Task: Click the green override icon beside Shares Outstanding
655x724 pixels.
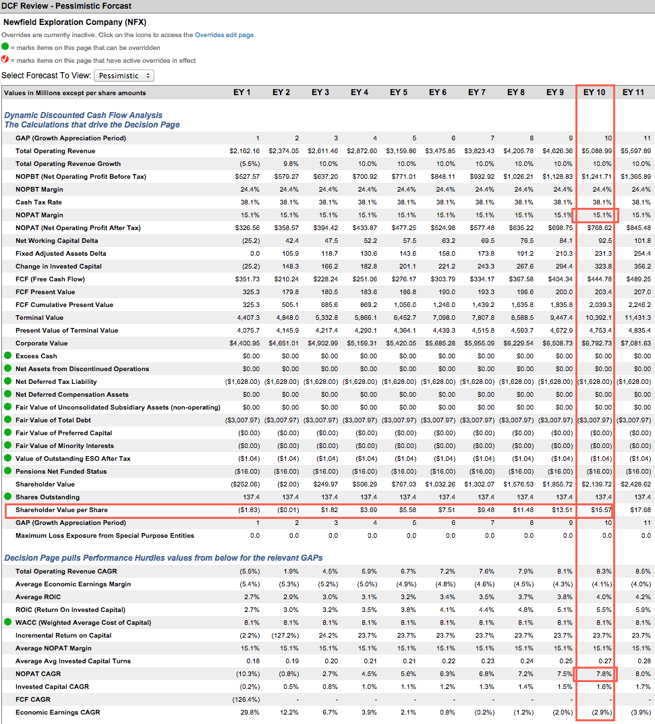Action: pyautogui.click(x=8, y=497)
